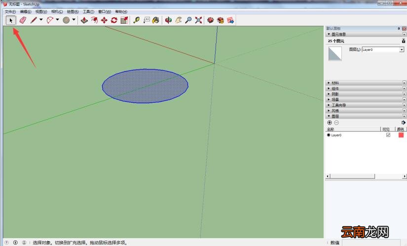The image size is (407, 246).
Task: Select the Circle shape tool
Action: (x=66, y=20)
